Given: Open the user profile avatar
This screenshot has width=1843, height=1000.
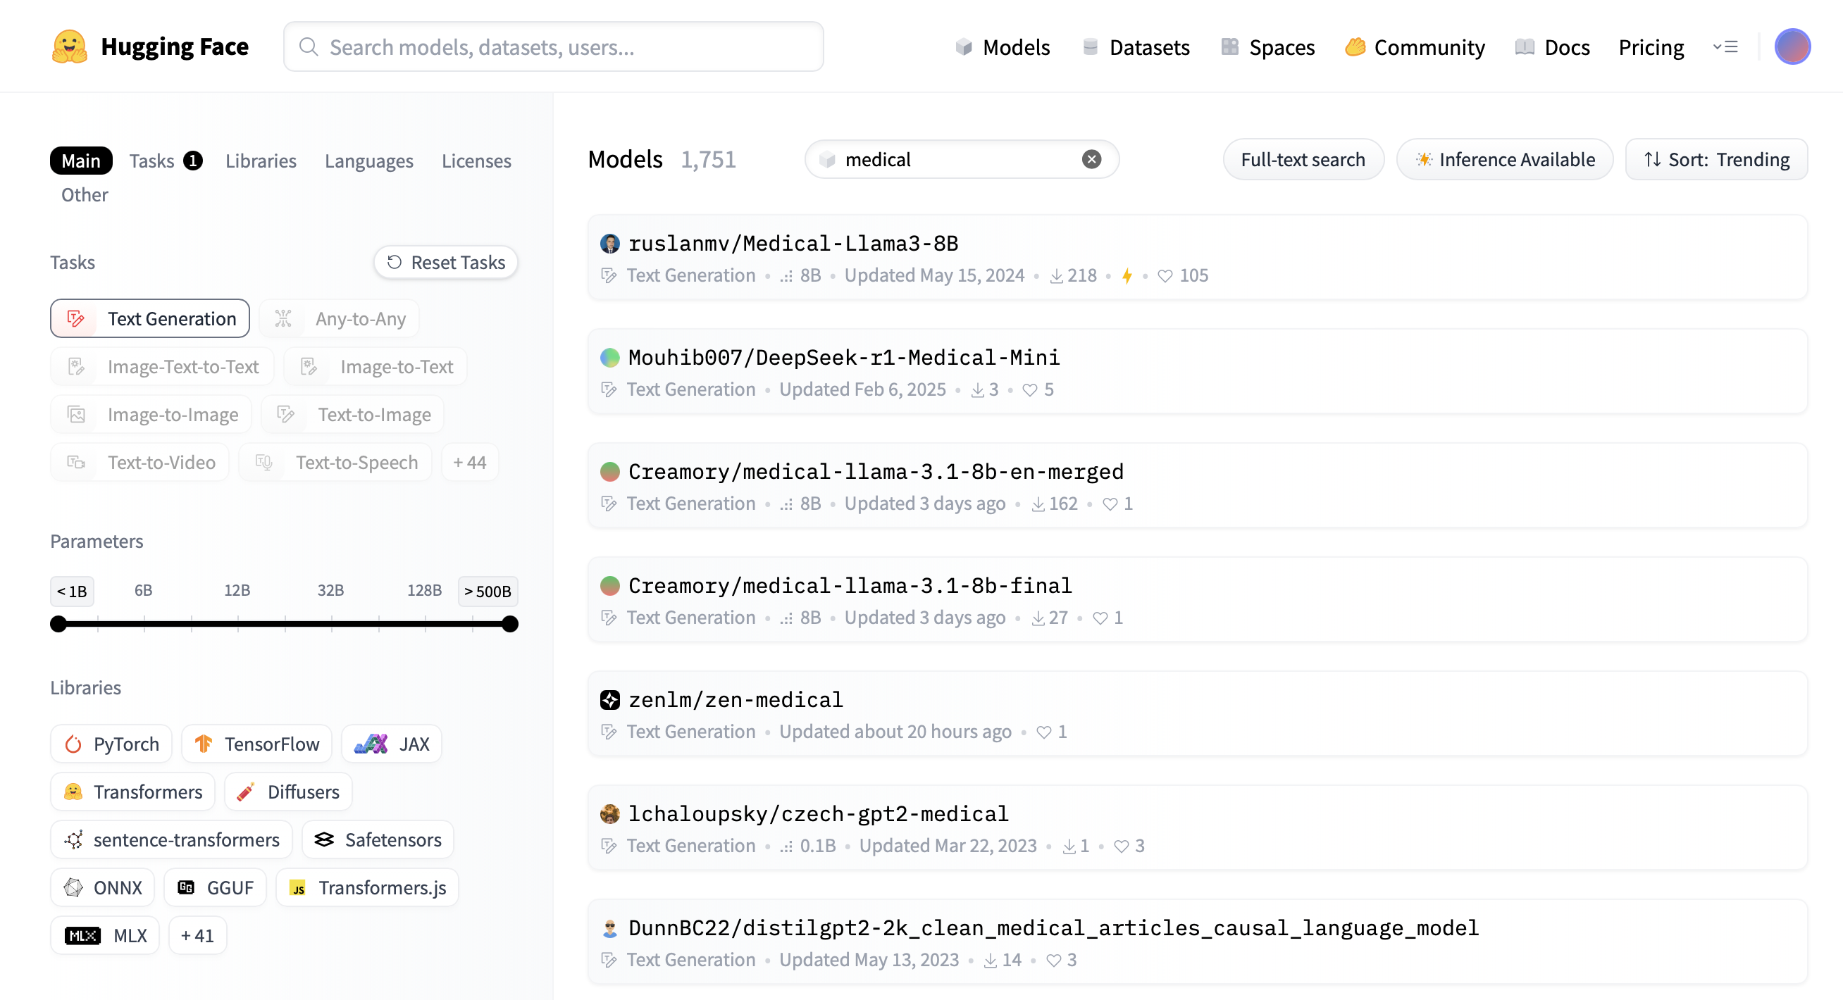Looking at the screenshot, I should pyautogui.click(x=1792, y=46).
